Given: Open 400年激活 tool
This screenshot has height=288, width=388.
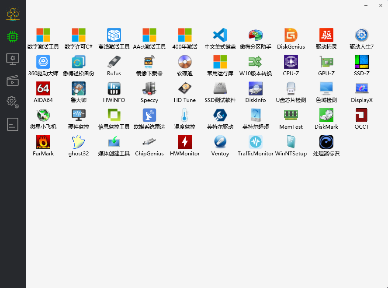Looking at the screenshot, I should (x=185, y=39).
